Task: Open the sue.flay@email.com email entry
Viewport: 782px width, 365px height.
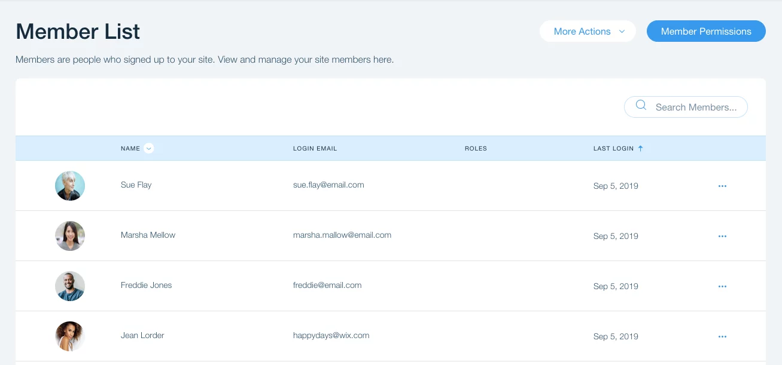Action: click(x=328, y=185)
